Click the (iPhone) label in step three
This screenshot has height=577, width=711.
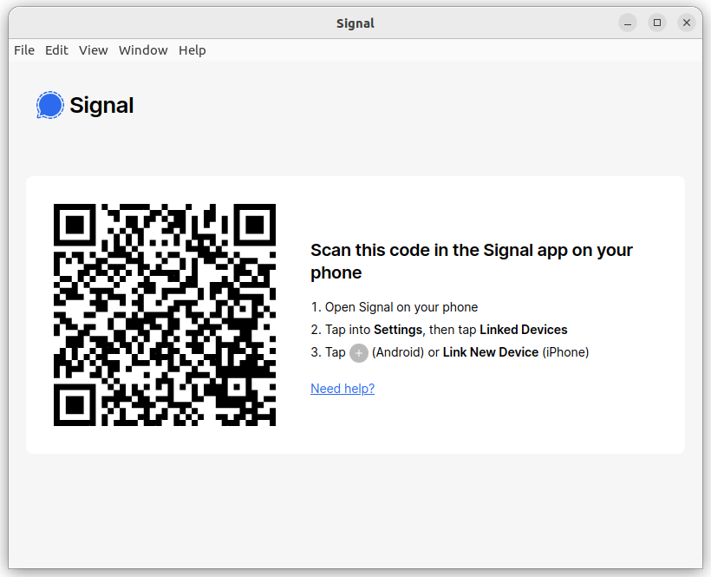click(565, 352)
